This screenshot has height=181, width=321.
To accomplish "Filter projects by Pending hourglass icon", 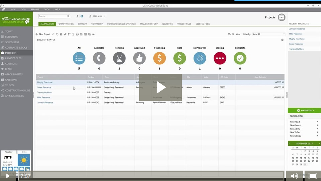I will pyautogui.click(x=119, y=58).
